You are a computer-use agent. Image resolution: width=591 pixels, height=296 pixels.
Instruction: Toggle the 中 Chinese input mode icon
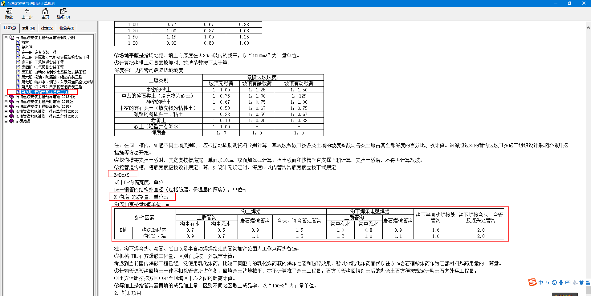541,282
